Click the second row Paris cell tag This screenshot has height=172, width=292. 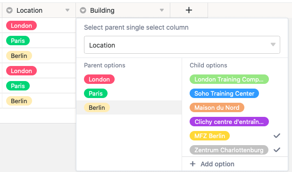pyautogui.click(x=18, y=41)
